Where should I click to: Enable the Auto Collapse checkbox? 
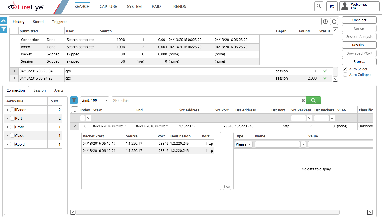point(345,75)
